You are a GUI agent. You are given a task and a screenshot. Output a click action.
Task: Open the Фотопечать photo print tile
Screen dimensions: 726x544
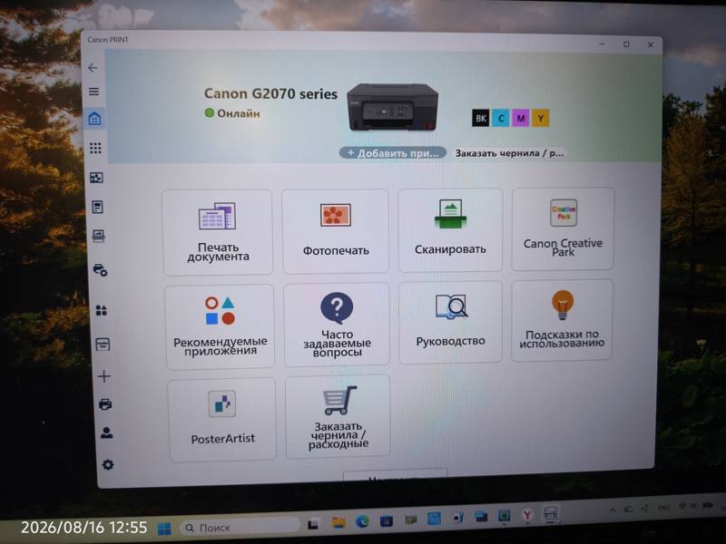[336, 231]
